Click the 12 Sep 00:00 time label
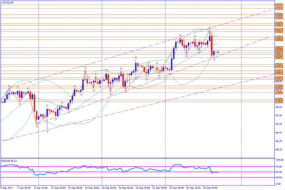This screenshot has width=285, height=190. point(58,188)
